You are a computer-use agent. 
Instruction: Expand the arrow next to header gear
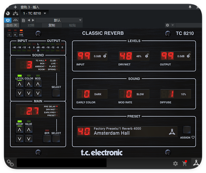point(173,25)
